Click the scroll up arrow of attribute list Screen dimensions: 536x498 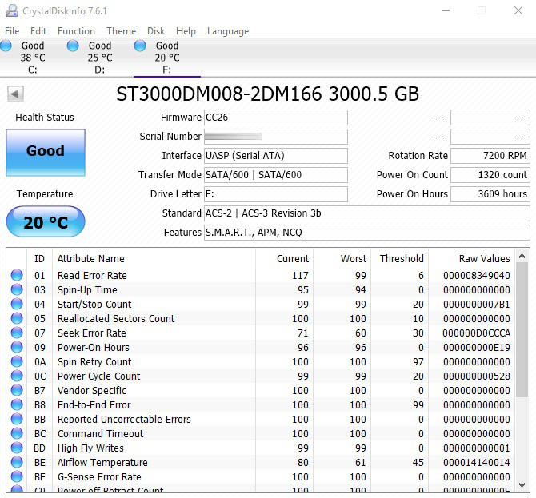[x=522, y=256]
